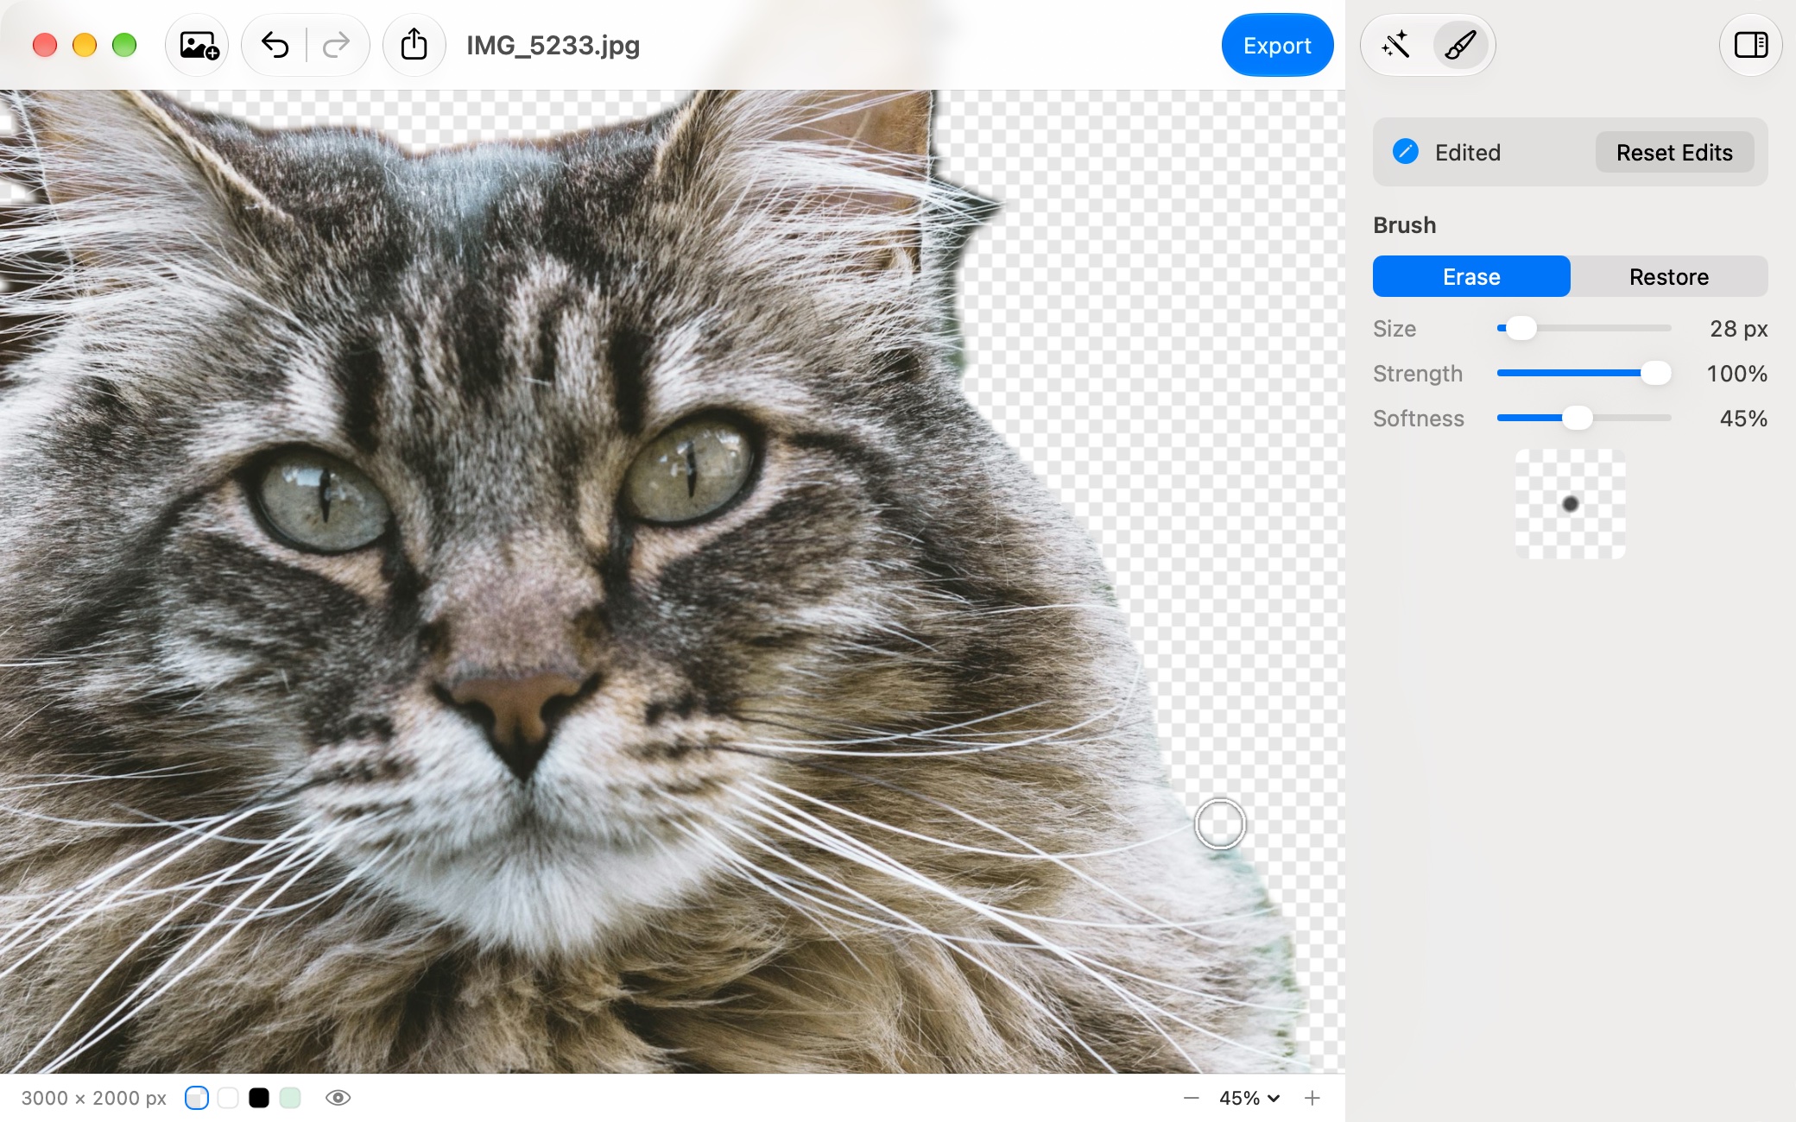Open the 45% zoom level dropdown
The height and width of the screenshot is (1122, 1796).
pos(1249,1098)
